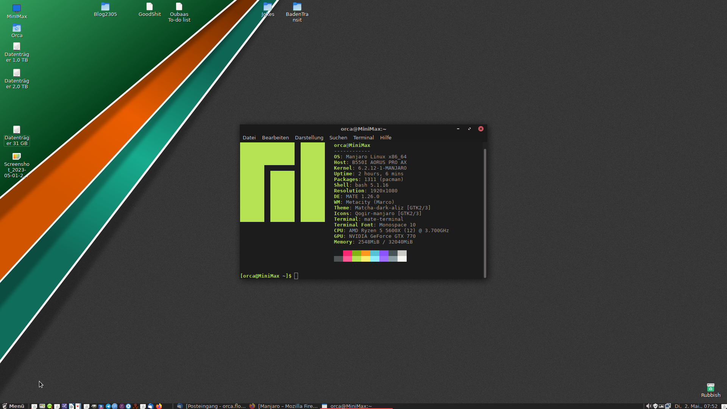This screenshot has width=727, height=409.
Task: Select the MiniMax computer desktop icon
Action: point(17,11)
